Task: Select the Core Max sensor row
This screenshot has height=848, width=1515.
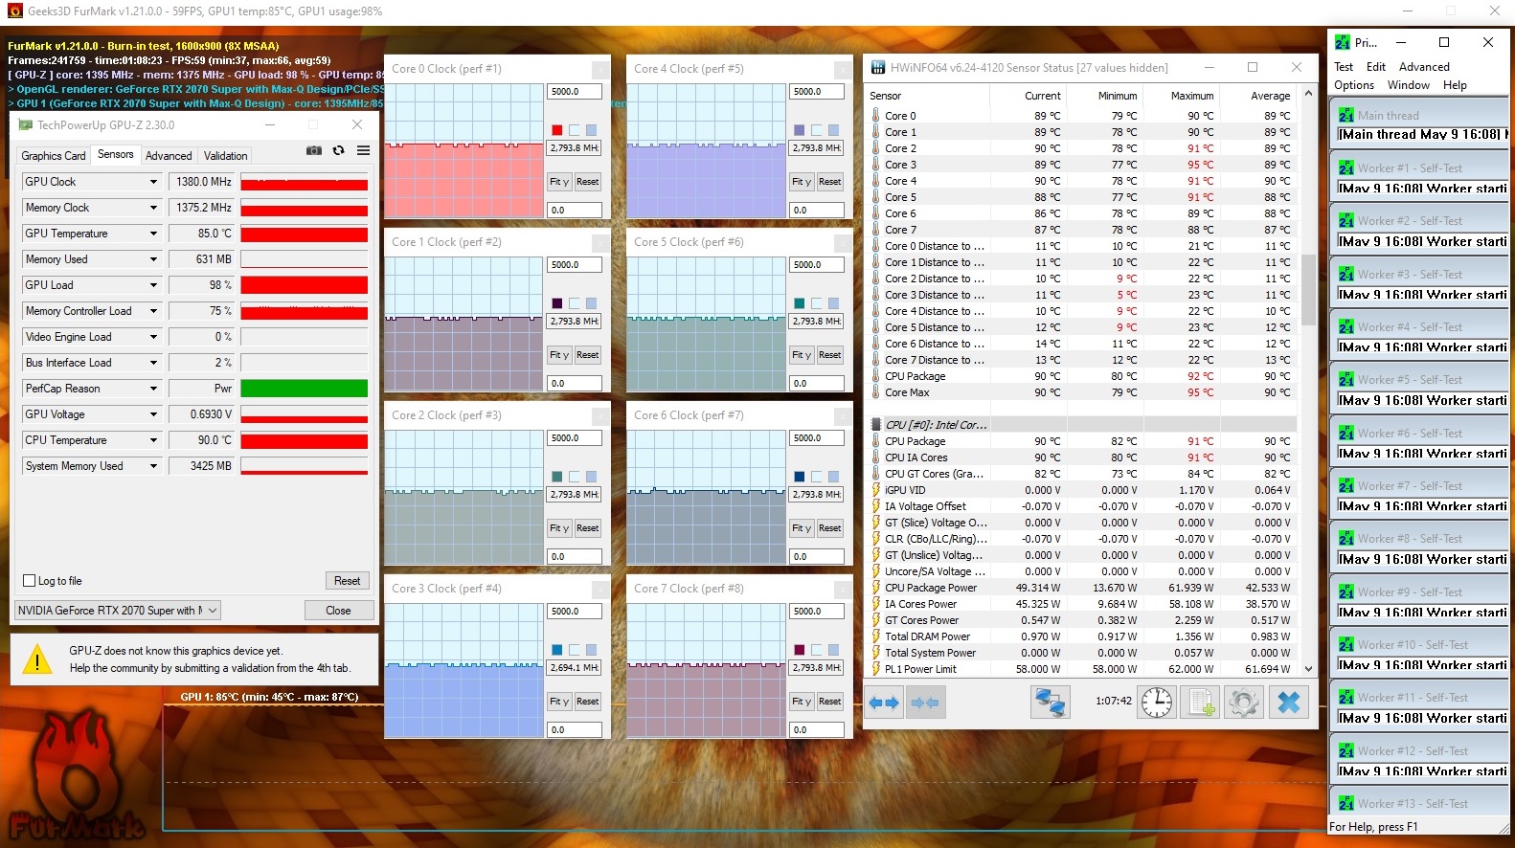Action: [1080, 392]
